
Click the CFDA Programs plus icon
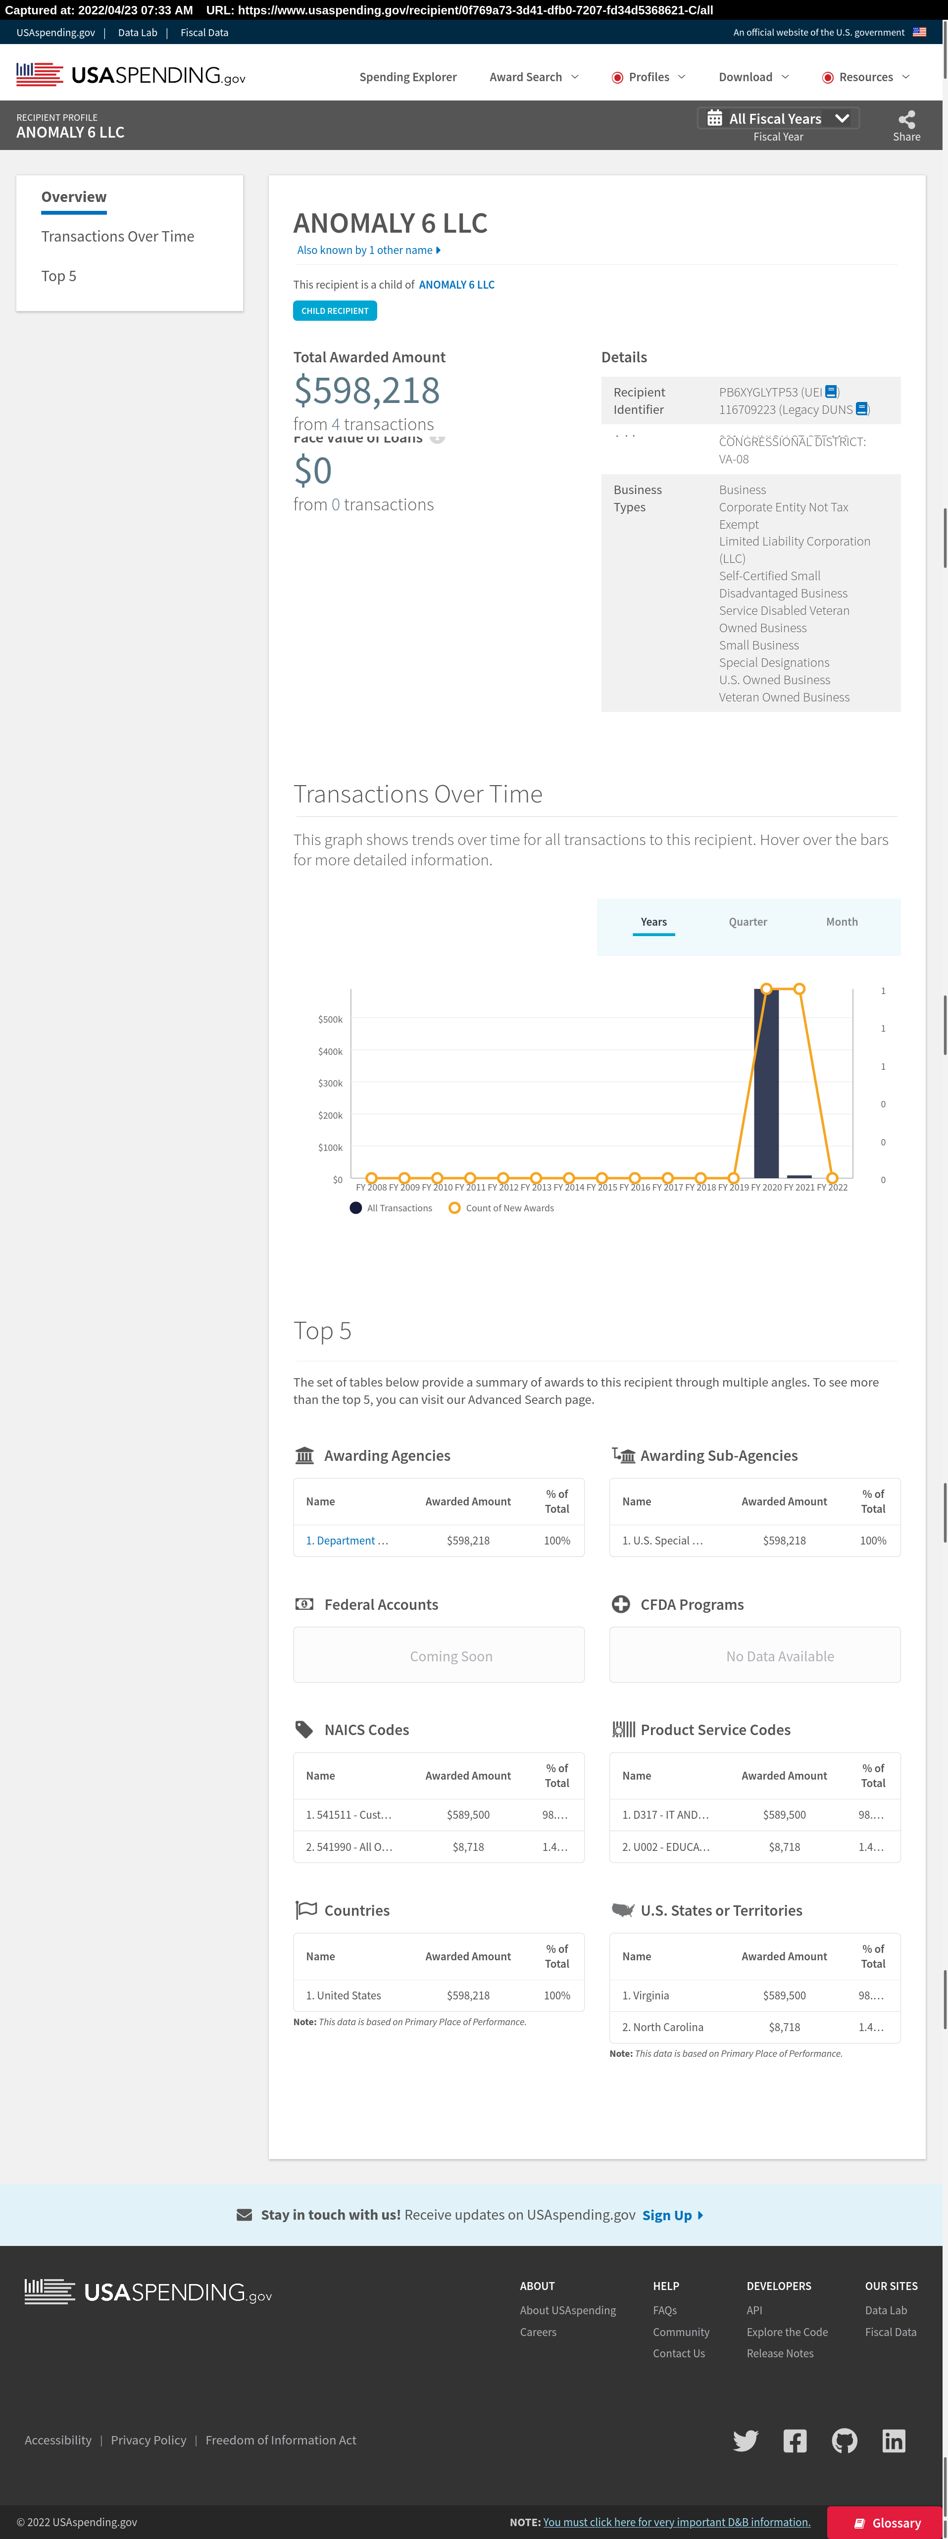coord(621,1603)
